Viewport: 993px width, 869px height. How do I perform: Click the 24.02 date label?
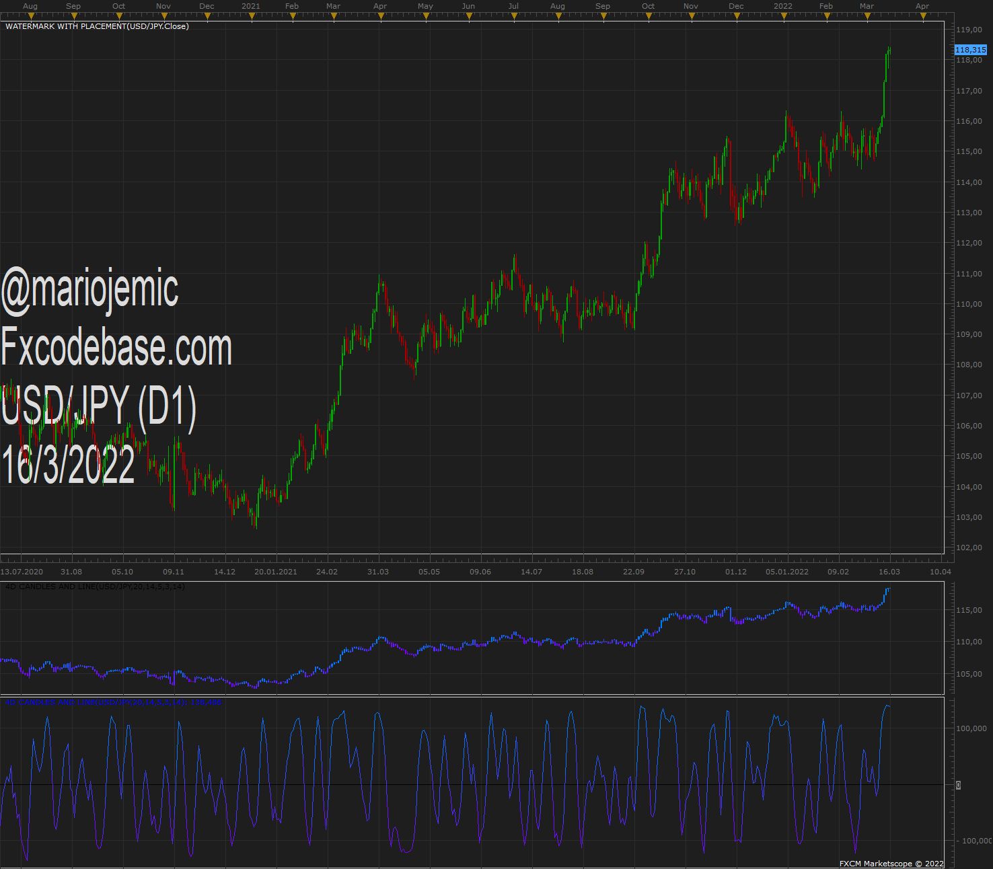pos(327,572)
